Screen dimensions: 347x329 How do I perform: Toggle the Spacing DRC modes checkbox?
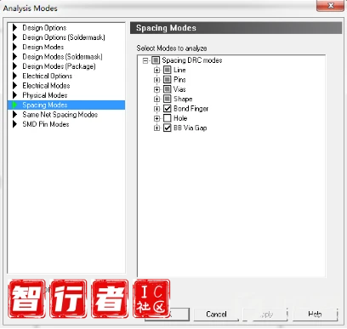pyautogui.click(x=156, y=60)
